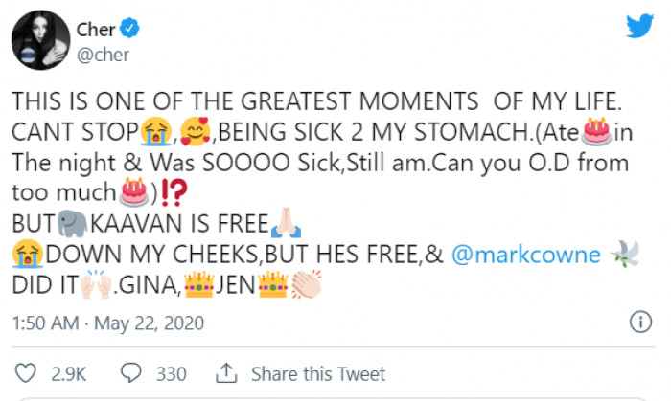Click the share arrow icon
Viewport: 671px width, 401px height.
(x=227, y=373)
